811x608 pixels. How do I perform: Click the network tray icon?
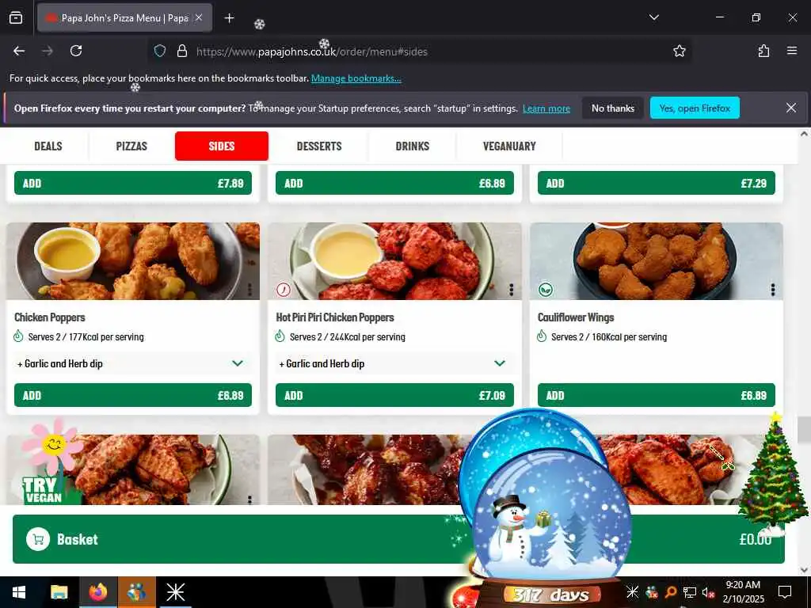click(690, 592)
